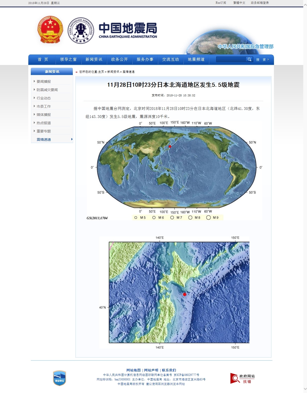This screenshot has height=393, width=307.
Task: Click the 新闻资讯 sidebar header
Action: tap(52, 72)
